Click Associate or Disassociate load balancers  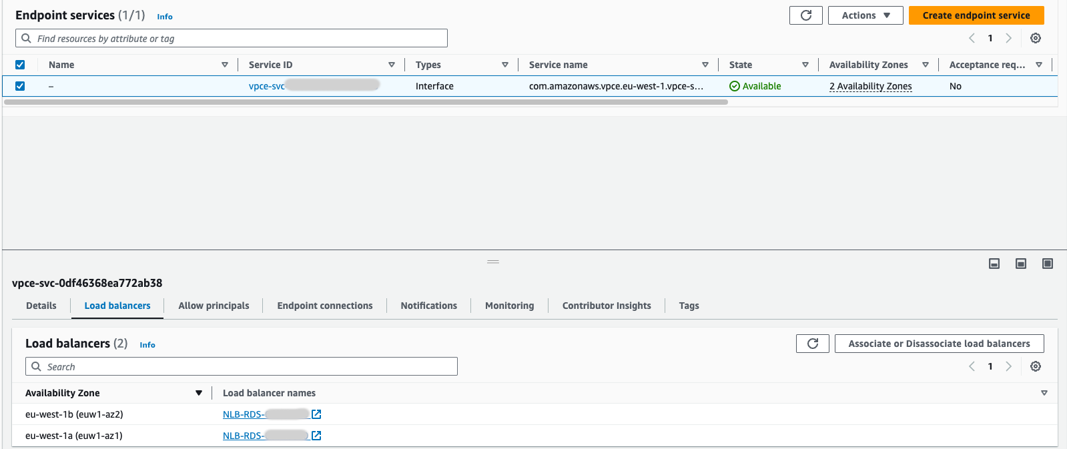coord(939,344)
